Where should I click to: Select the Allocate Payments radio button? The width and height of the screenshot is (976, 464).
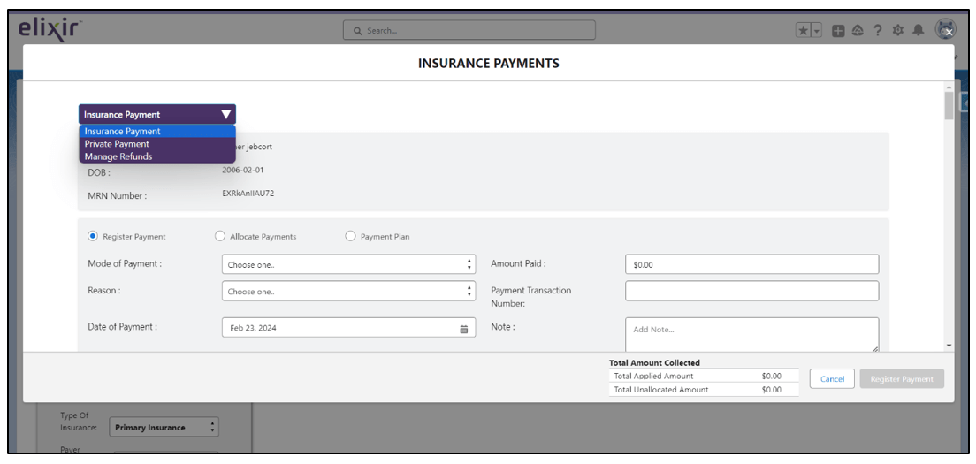coord(220,237)
